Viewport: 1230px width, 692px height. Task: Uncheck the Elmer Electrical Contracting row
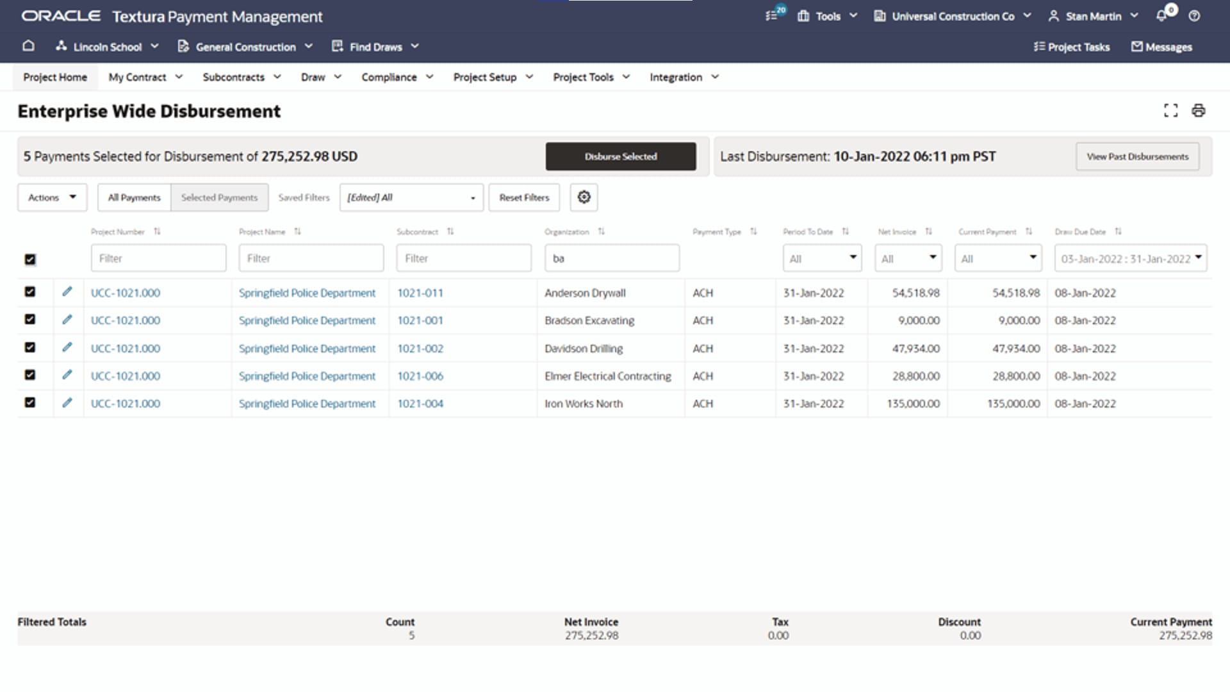pos(30,375)
